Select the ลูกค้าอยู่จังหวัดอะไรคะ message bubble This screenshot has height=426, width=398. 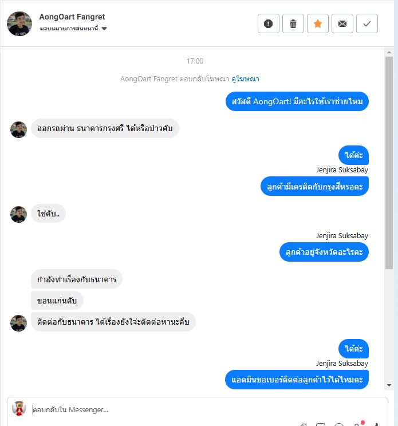click(x=324, y=252)
